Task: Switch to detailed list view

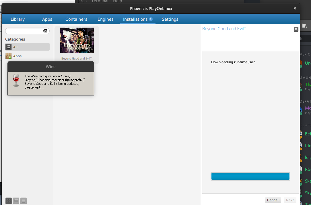Action: pyautogui.click(x=24, y=201)
